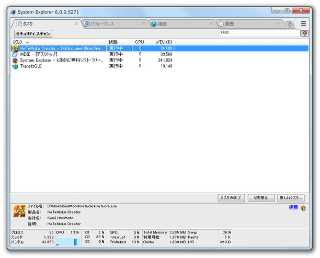Viewport: 320px width, 258px height.
Task: Add a new tab with plus icon
Action: coord(290,25)
